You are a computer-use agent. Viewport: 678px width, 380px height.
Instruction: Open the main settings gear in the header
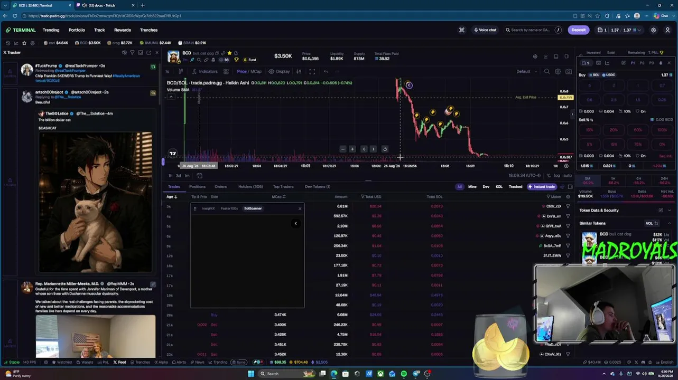point(654,30)
